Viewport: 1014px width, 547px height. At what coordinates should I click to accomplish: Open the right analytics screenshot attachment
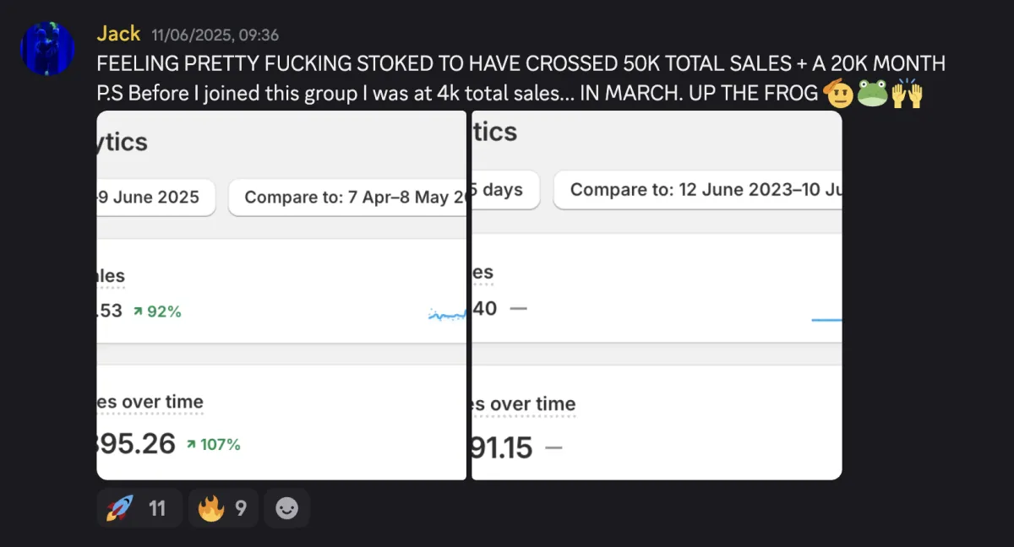coord(657,295)
